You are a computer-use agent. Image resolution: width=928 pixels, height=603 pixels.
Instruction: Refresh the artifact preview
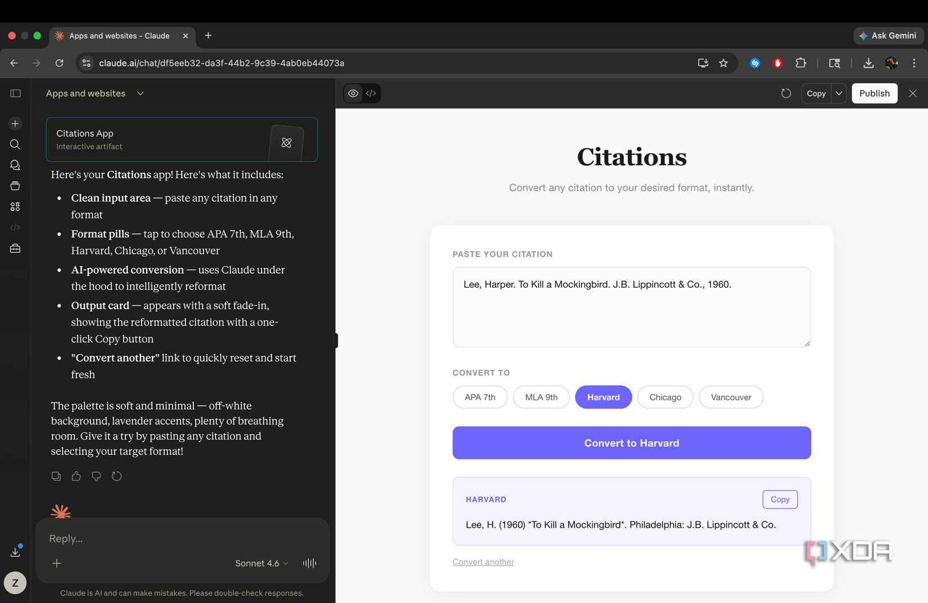coord(786,93)
